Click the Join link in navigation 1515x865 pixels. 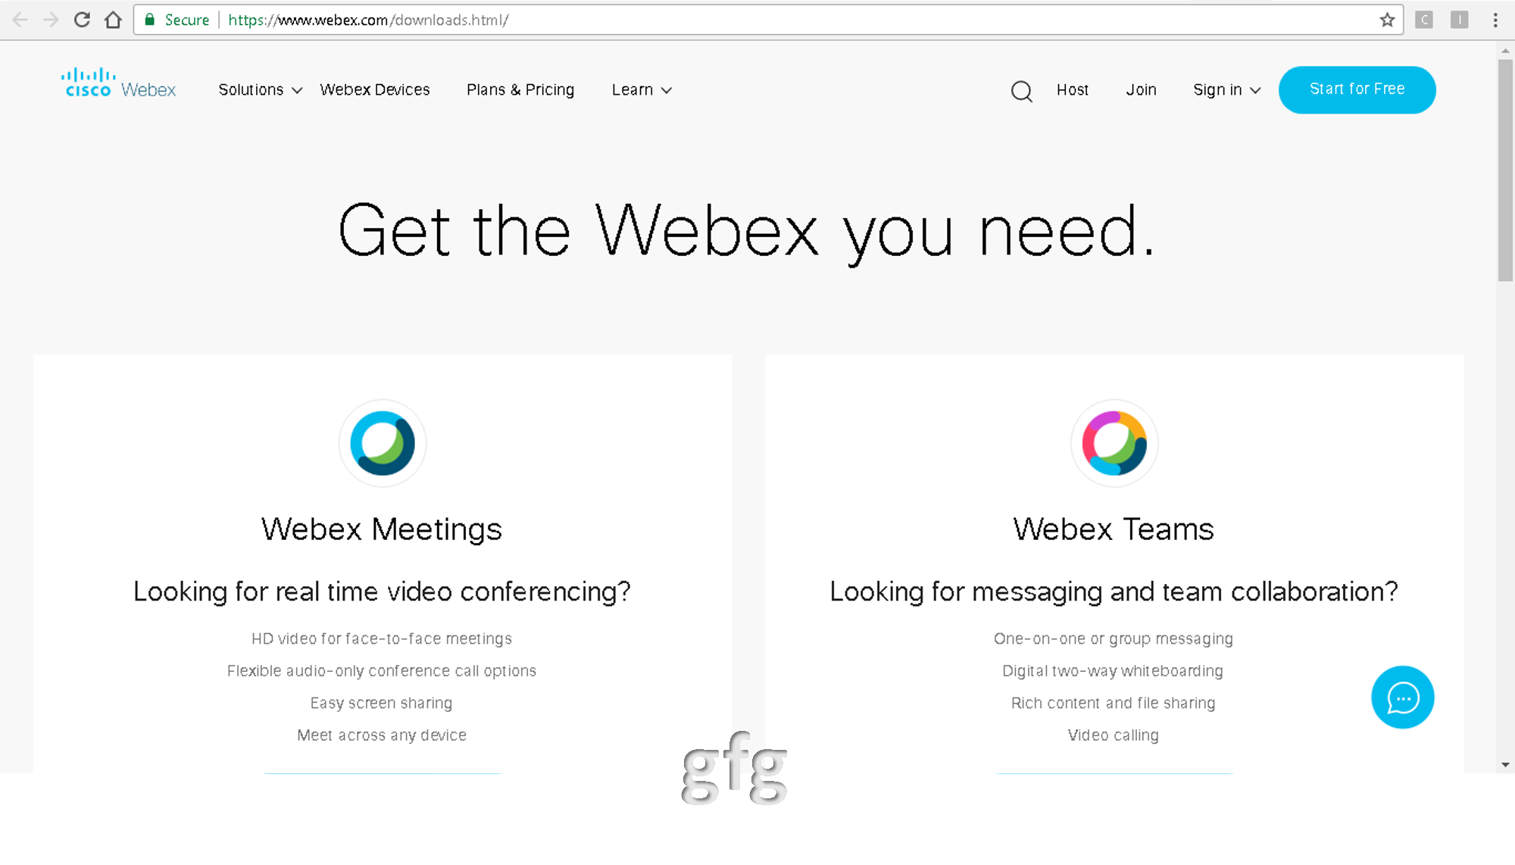tap(1140, 89)
